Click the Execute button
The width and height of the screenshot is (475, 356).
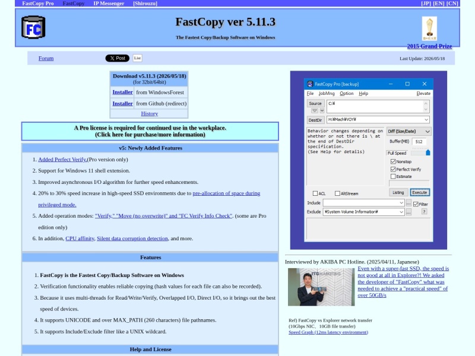click(420, 192)
